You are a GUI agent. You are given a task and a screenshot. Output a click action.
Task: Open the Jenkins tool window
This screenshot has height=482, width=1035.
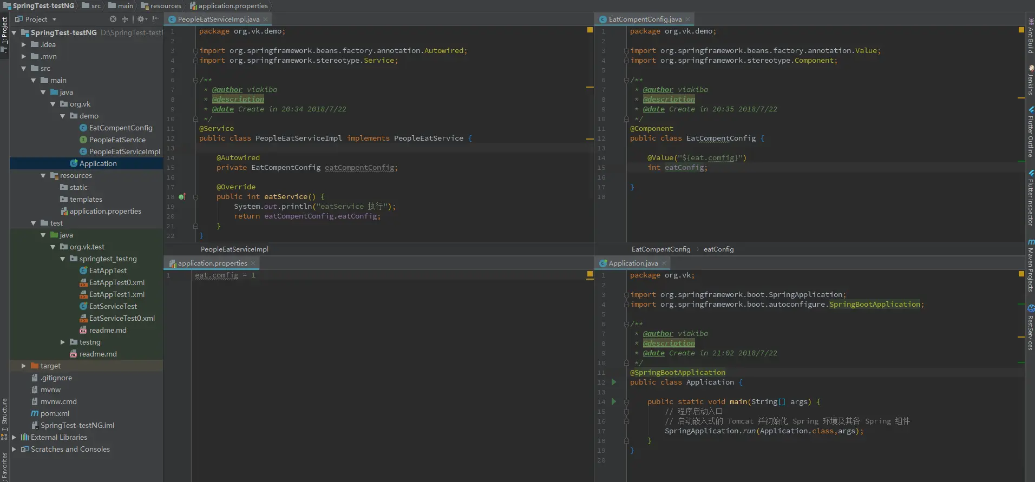pyautogui.click(x=1031, y=80)
